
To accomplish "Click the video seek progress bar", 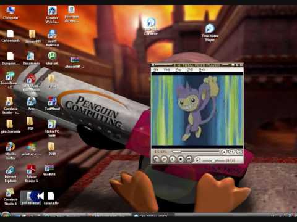I will point(196,152).
